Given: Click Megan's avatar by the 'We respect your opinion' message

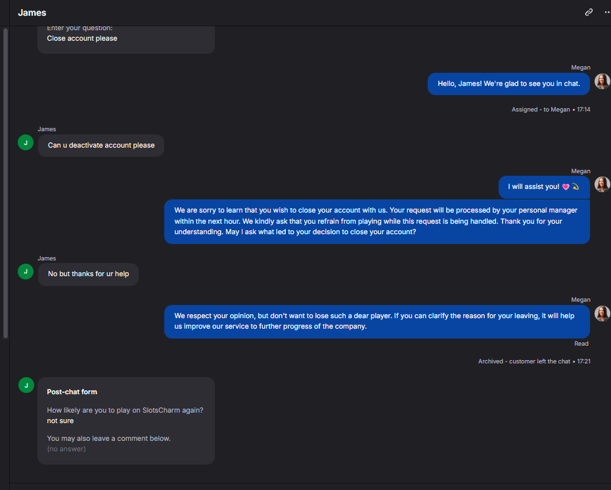Looking at the screenshot, I should point(602,314).
